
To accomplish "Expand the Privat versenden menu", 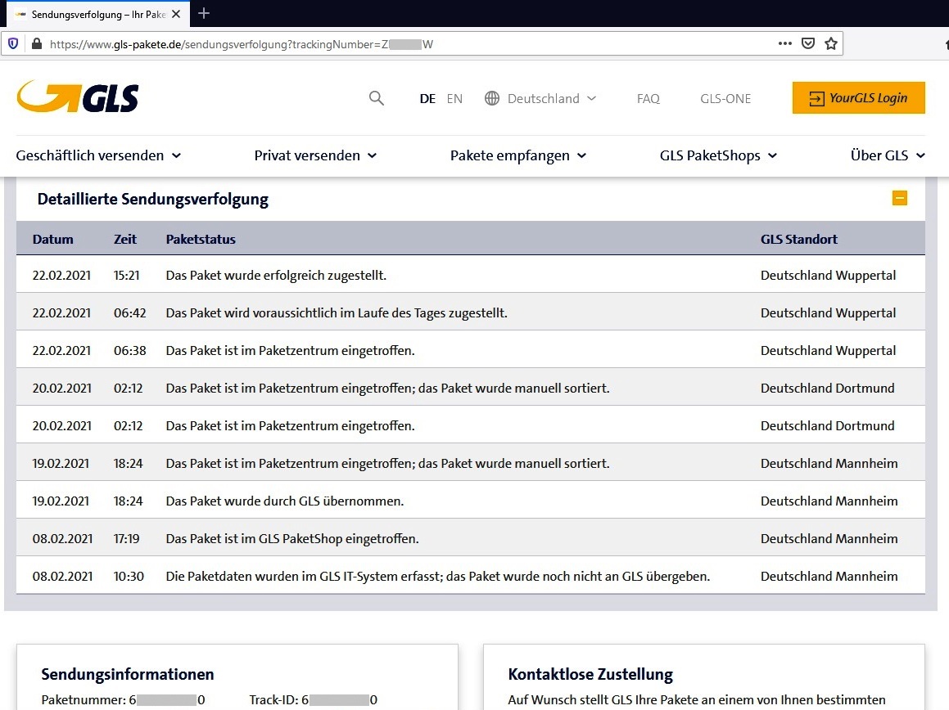I will pos(315,155).
